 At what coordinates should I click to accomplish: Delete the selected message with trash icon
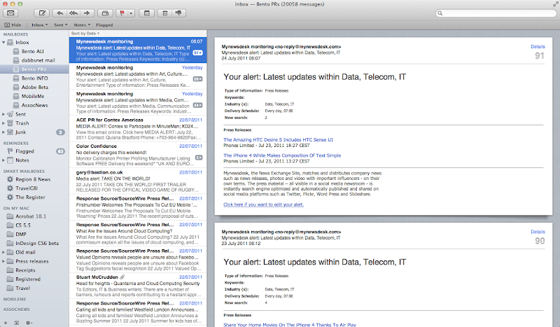pyautogui.click(x=164, y=13)
